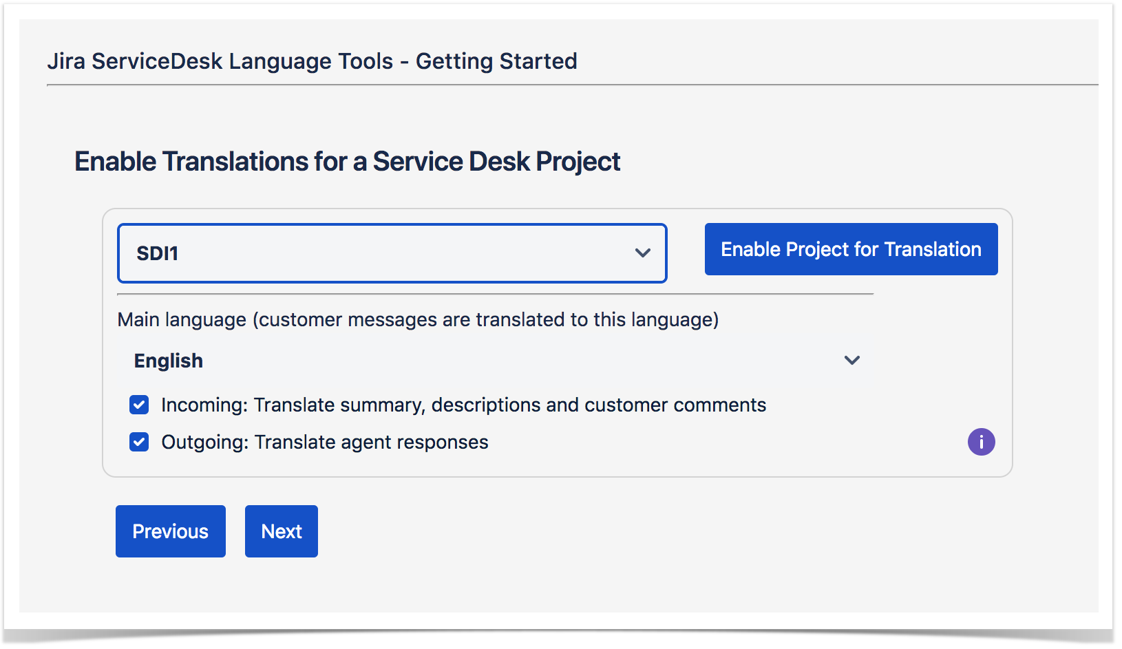The height and width of the screenshot is (649, 1122).
Task: Go back with the Previous button
Action: click(x=171, y=531)
